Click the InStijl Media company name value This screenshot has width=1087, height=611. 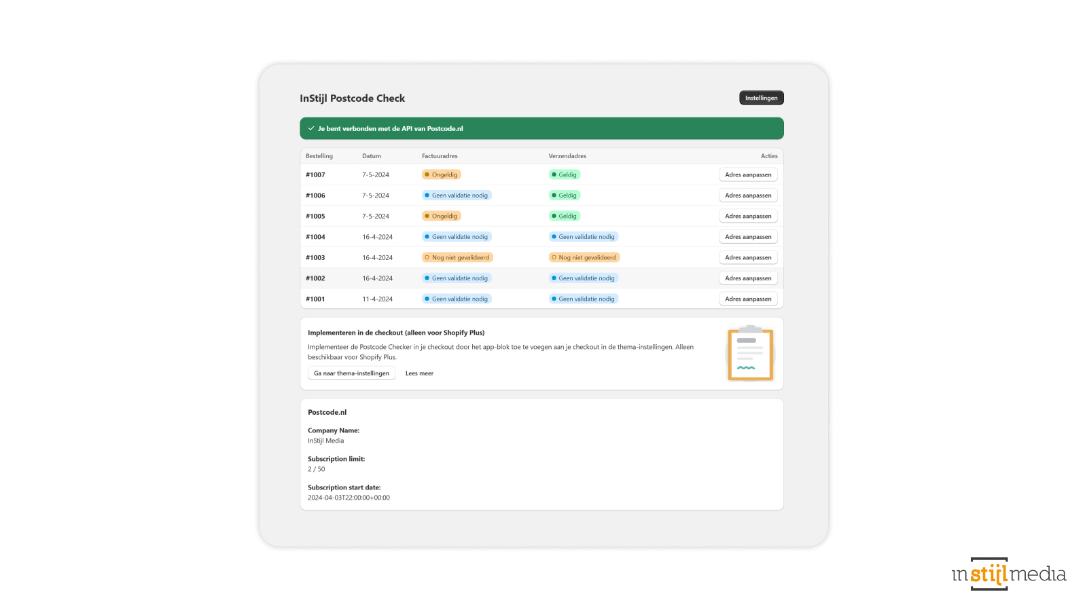tap(325, 441)
